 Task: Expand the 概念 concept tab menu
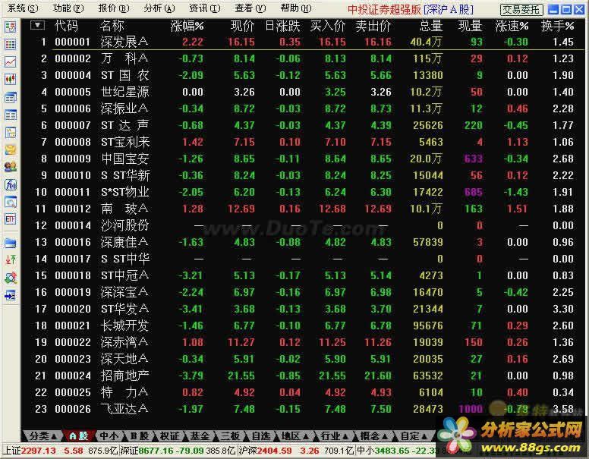coord(374,436)
